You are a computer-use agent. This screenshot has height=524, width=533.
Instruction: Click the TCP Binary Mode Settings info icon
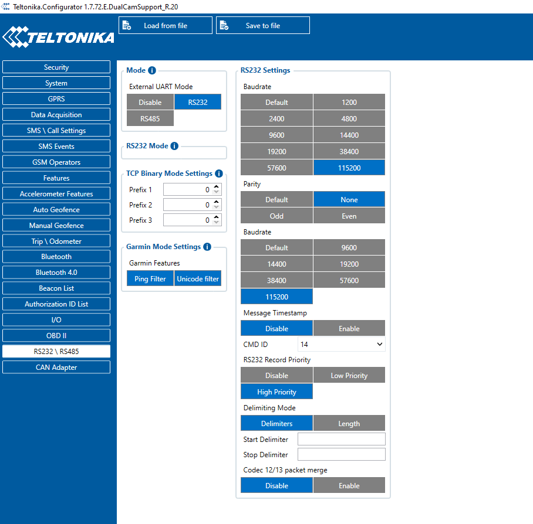(x=219, y=173)
